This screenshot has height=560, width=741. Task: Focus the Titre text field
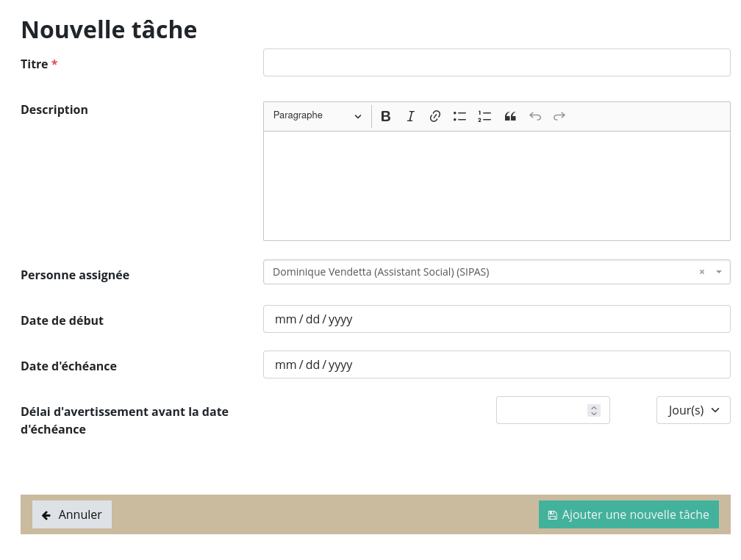496,62
